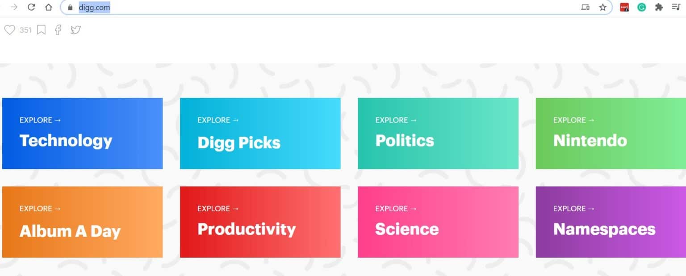Bookmark this article with the ribbon icon
Viewport: 686px width, 276px height.
click(41, 30)
